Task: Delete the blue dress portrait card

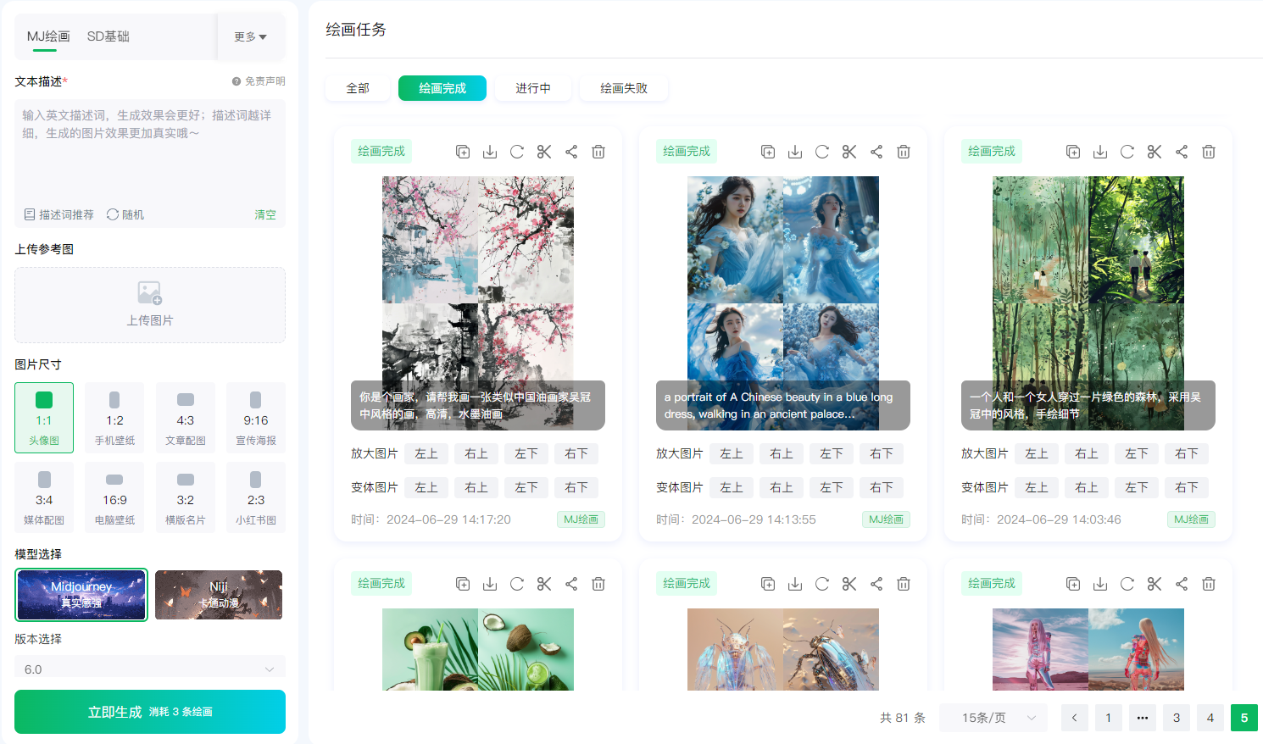Action: tap(904, 152)
